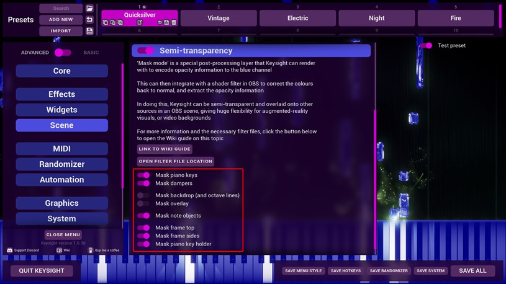The width and height of the screenshot is (506, 284).
Task: Open the Support Discord icon link
Action: [x=10, y=250]
